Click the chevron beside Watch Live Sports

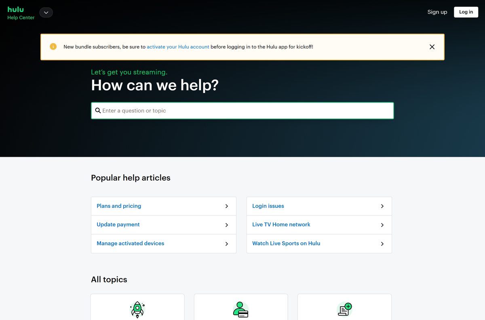[x=382, y=244]
